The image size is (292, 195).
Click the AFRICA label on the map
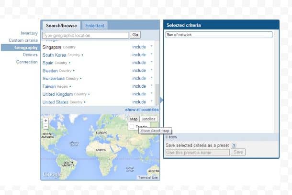[101, 150]
